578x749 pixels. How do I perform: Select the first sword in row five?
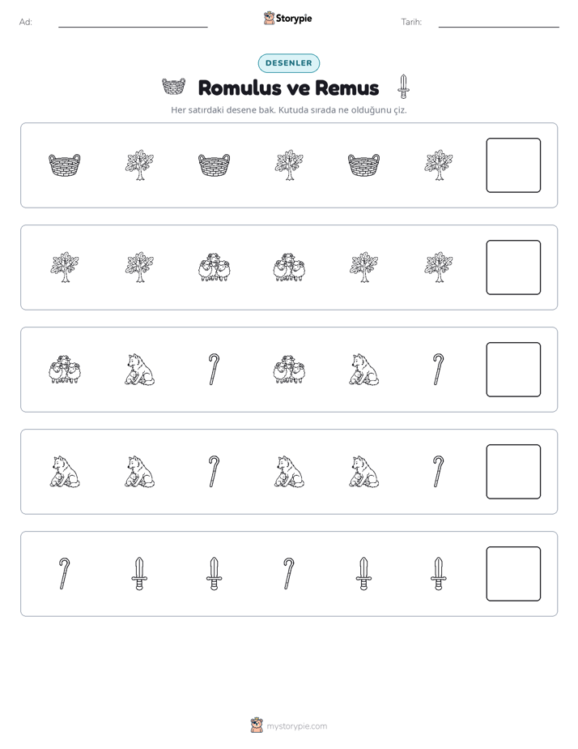point(139,574)
